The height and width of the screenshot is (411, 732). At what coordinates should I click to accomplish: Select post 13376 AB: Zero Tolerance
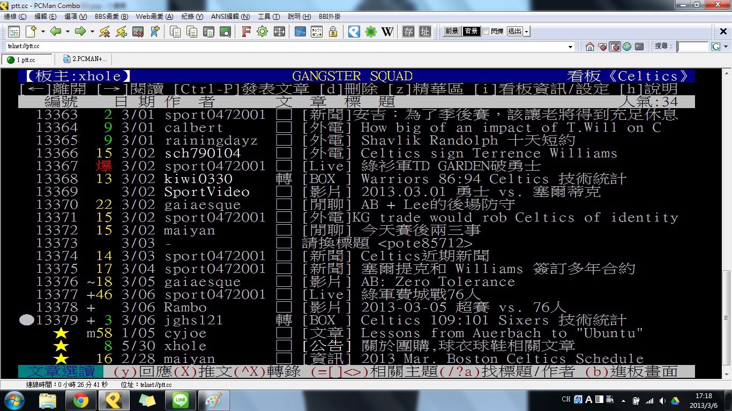pos(356,282)
